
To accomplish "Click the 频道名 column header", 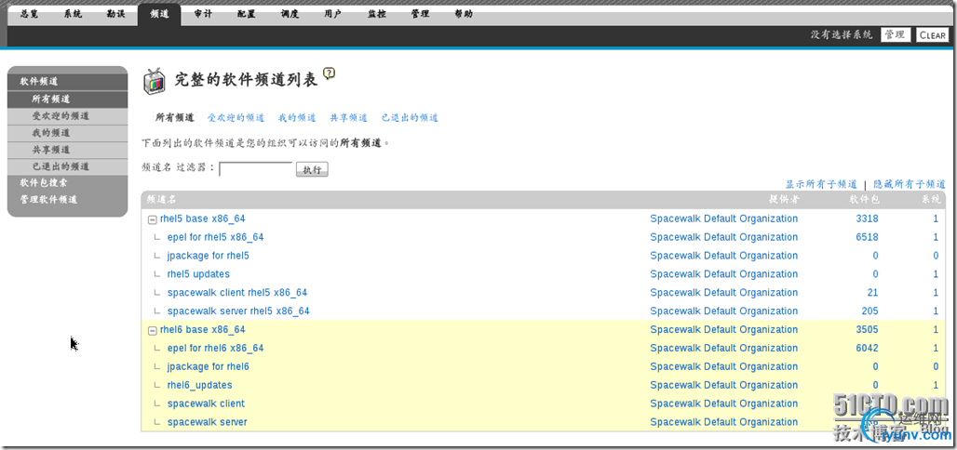I will click(x=161, y=199).
